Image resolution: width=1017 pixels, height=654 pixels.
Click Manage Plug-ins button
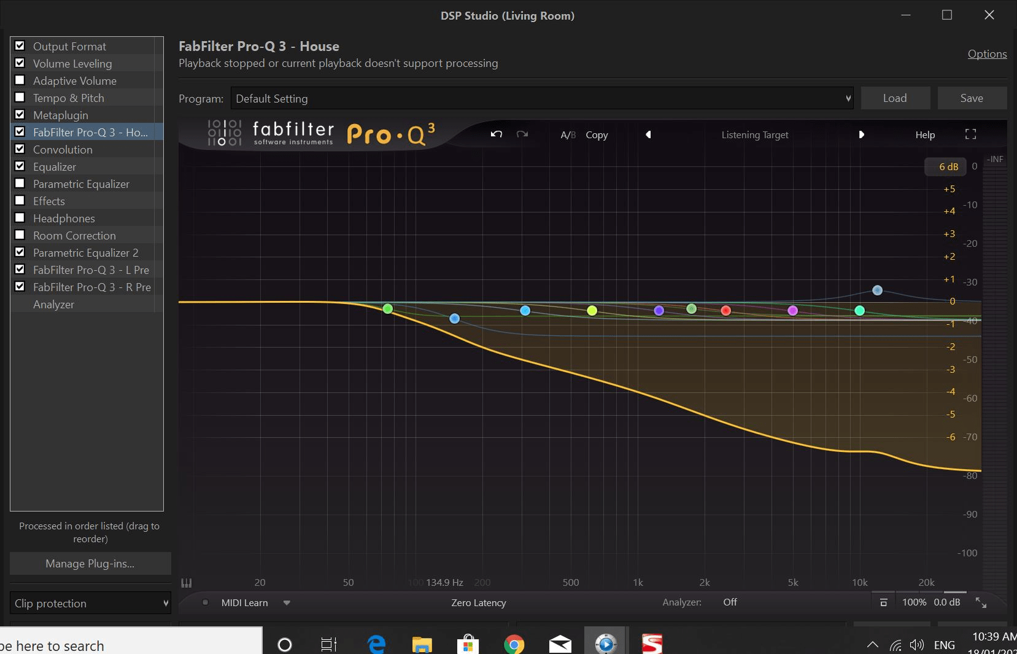[x=90, y=563]
